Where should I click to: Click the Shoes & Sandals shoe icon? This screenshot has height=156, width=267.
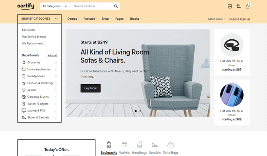tap(24, 117)
